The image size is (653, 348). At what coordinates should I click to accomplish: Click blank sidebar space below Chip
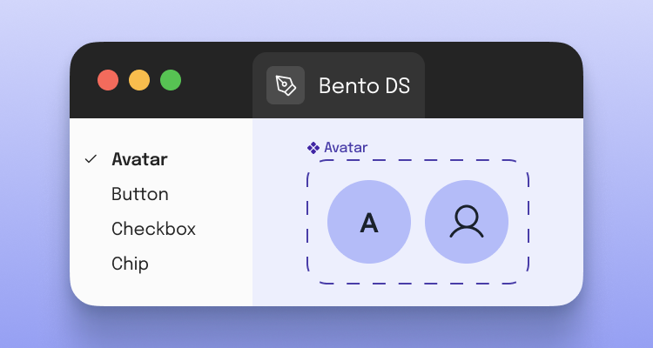(161, 291)
